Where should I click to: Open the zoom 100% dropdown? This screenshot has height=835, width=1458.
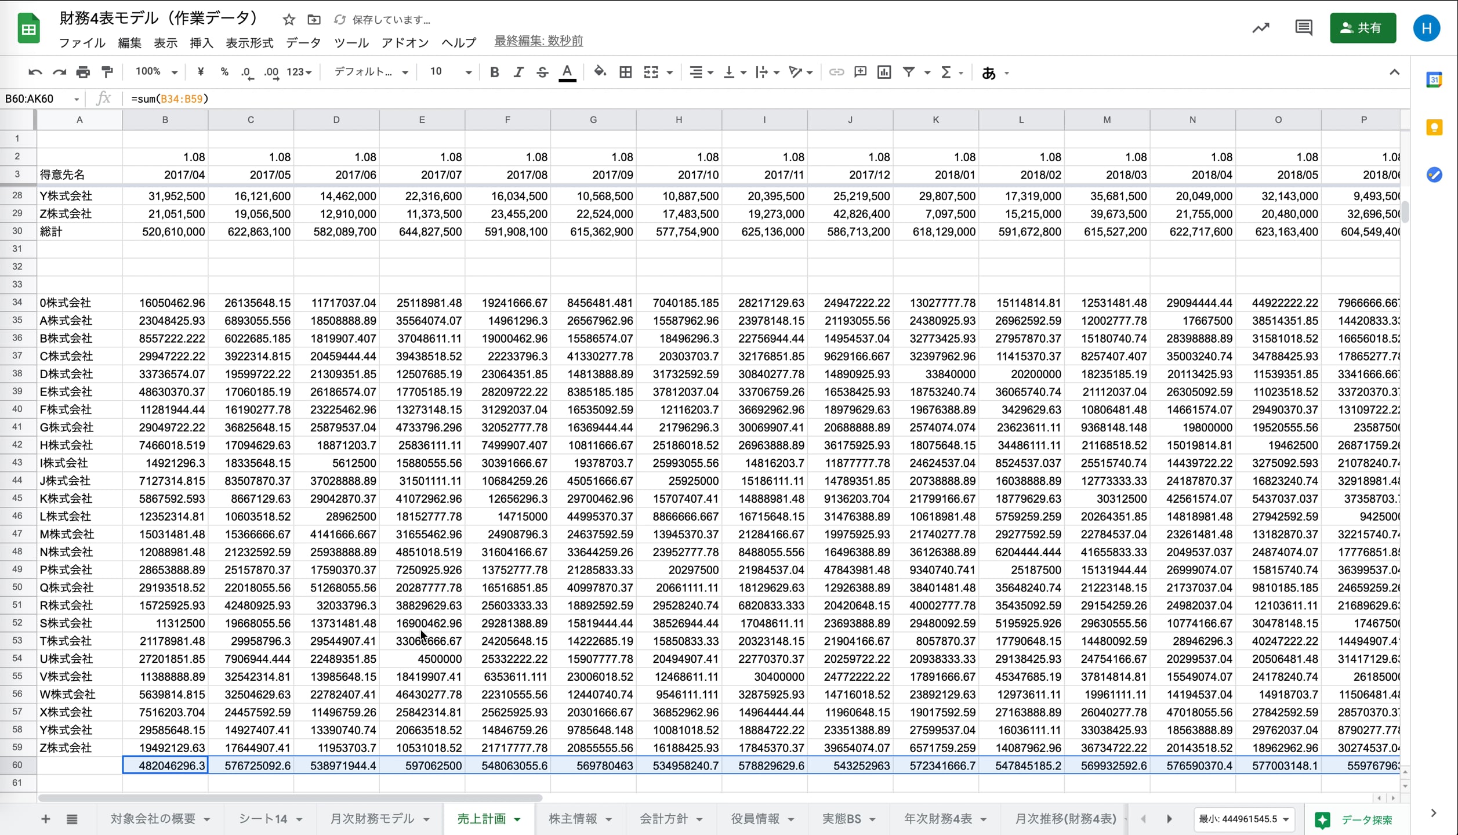click(156, 72)
